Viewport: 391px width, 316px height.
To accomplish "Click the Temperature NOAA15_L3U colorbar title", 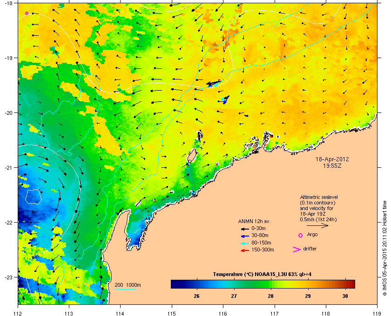I will pos(262,274).
